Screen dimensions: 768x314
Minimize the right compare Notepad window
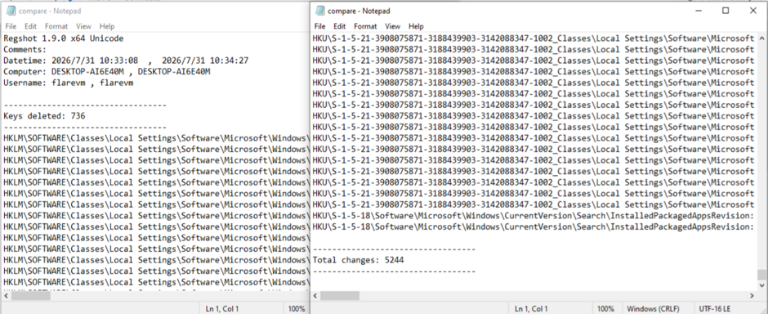coord(699,11)
